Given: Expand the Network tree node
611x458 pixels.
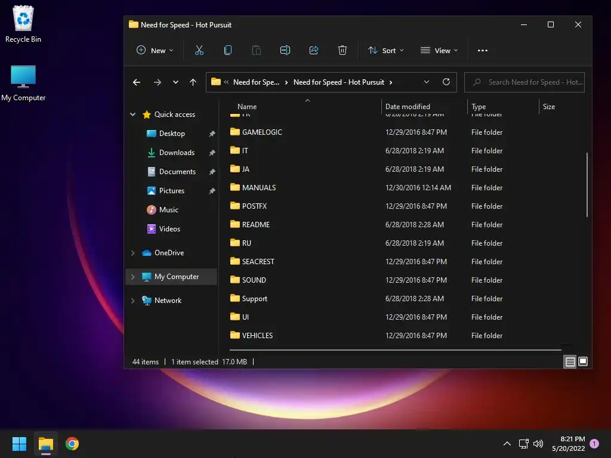Looking at the screenshot, I should (x=133, y=301).
